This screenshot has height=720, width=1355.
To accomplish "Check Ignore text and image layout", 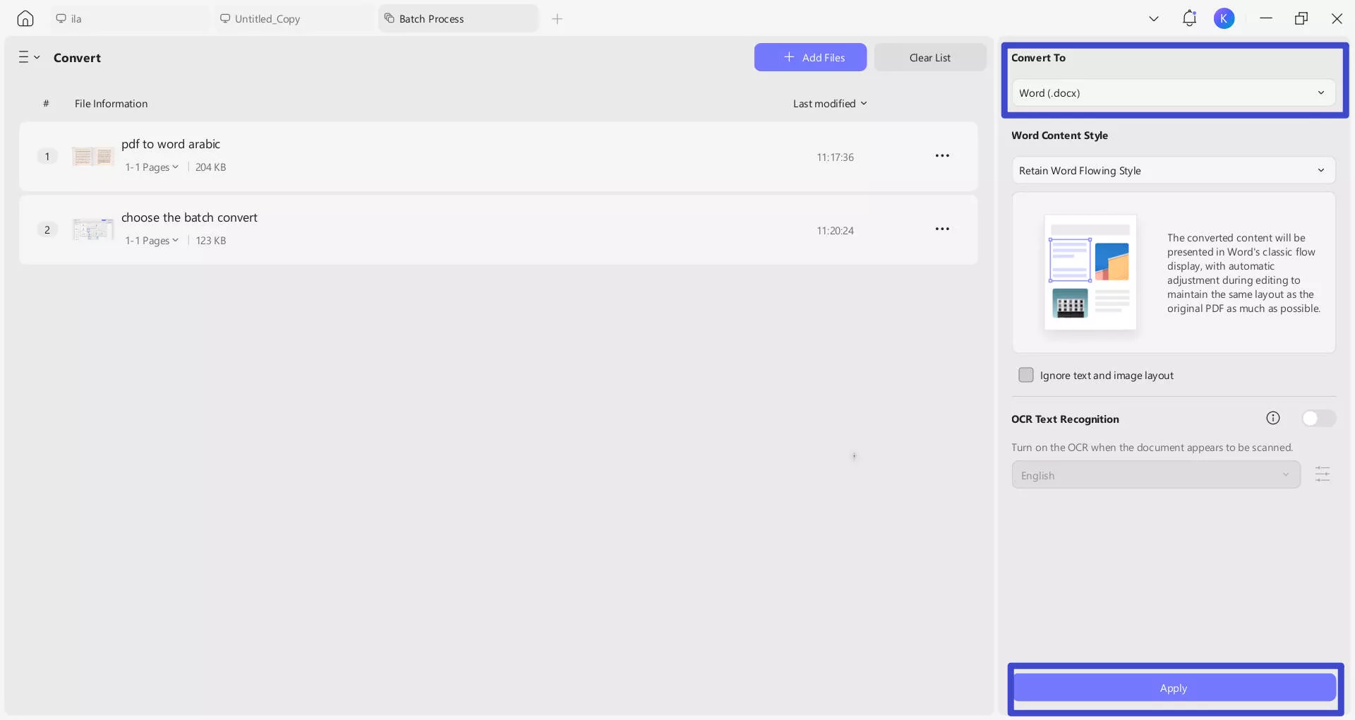I will pyautogui.click(x=1025, y=375).
